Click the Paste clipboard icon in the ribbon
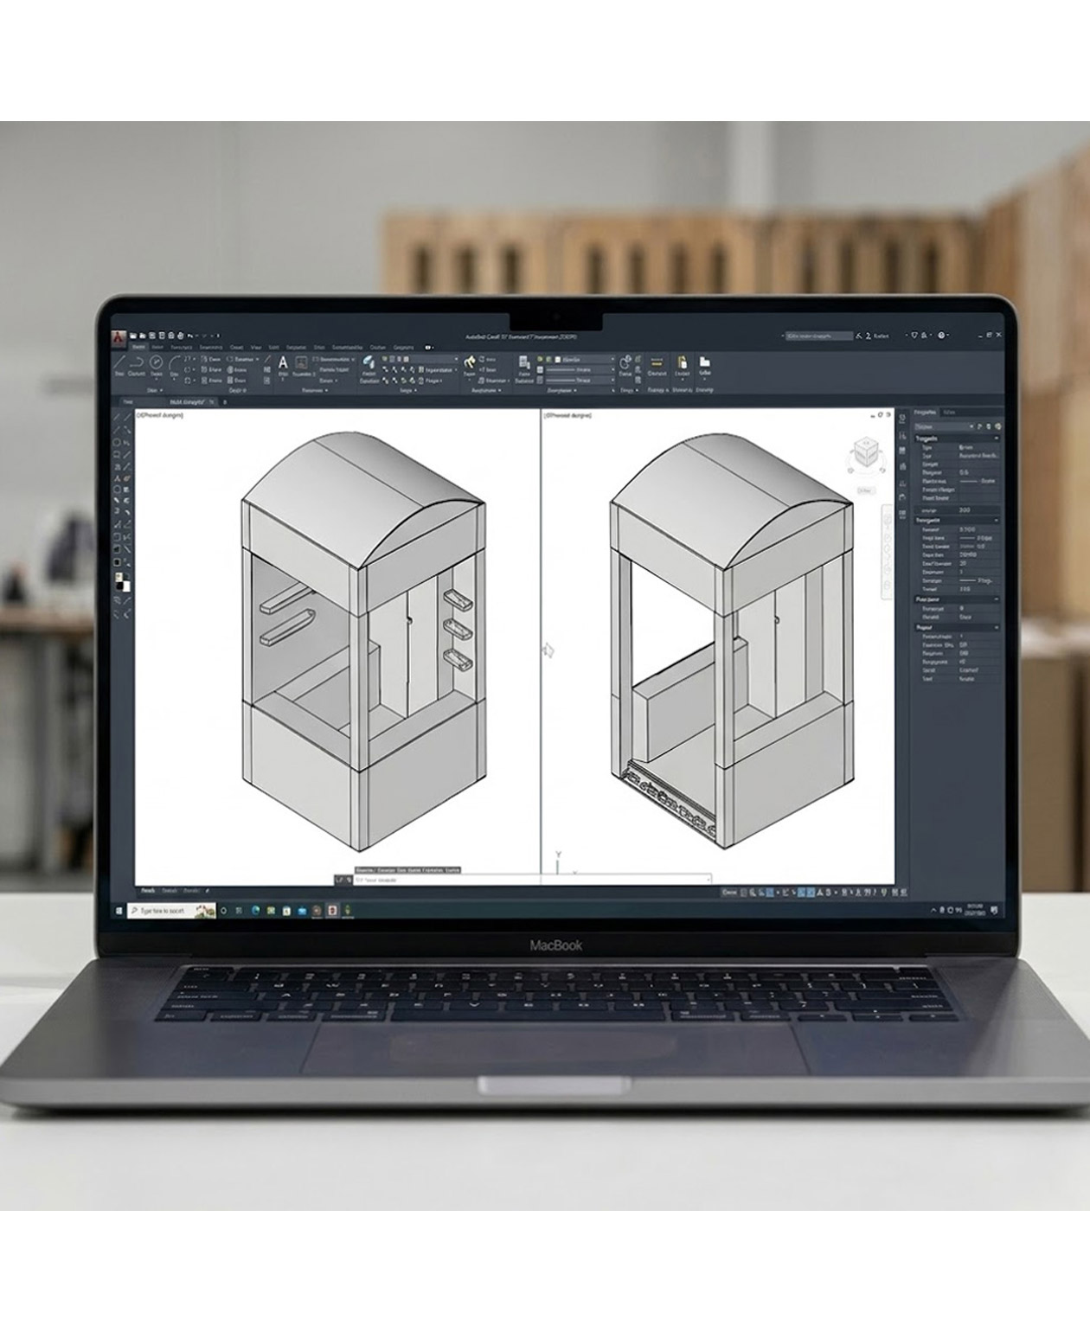 [681, 362]
